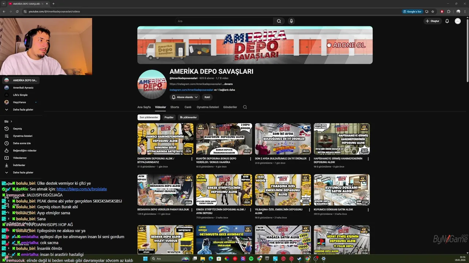Click the browser address bar URL
Image resolution: width=469 pixels, height=263 pixels.
54,11
